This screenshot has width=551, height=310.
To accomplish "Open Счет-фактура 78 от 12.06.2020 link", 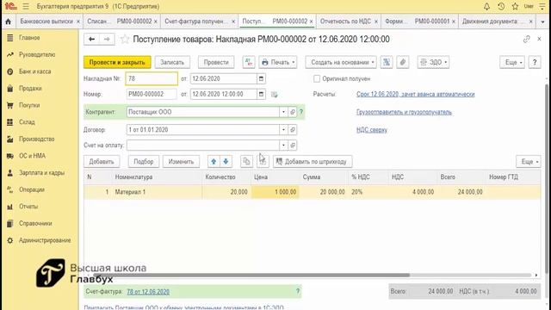I will [x=148, y=291].
